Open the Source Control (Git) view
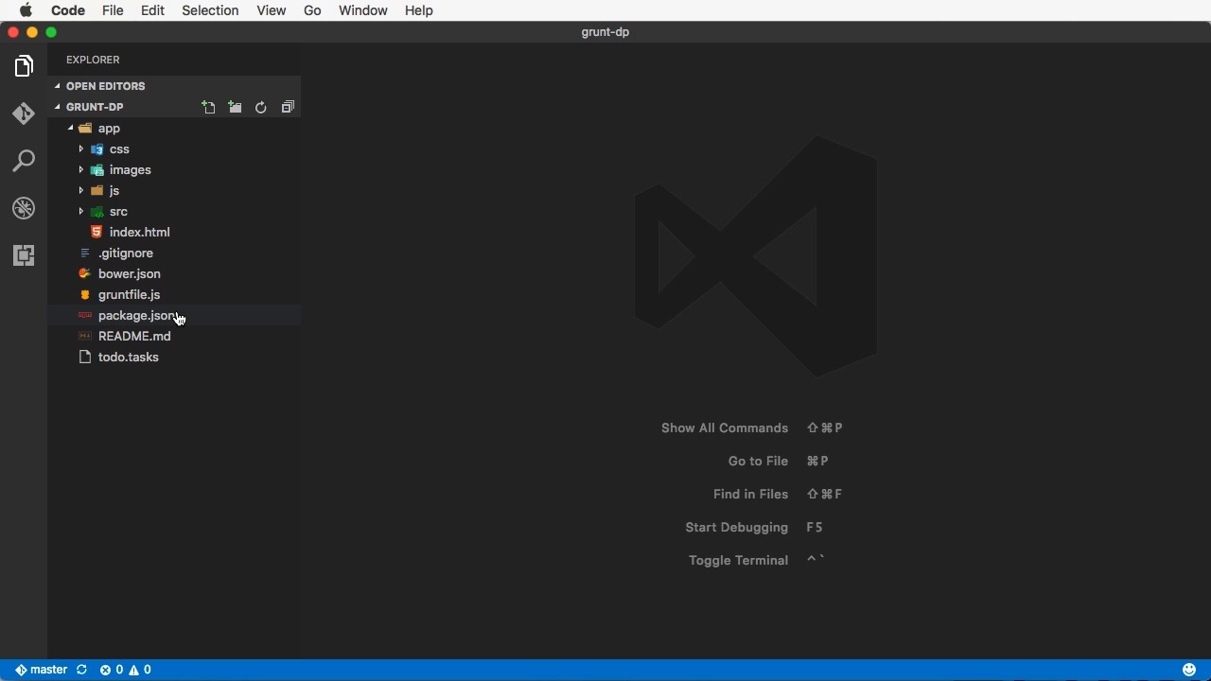This screenshot has width=1211, height=681. point(24,113)
